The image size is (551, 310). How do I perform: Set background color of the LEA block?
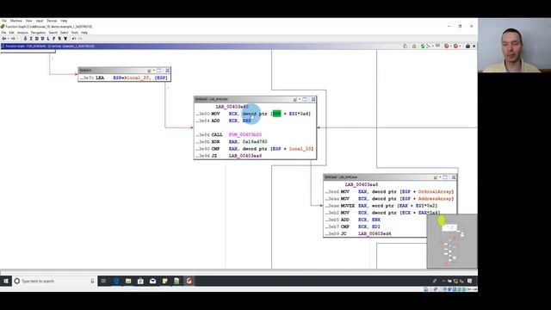(149, 71)
